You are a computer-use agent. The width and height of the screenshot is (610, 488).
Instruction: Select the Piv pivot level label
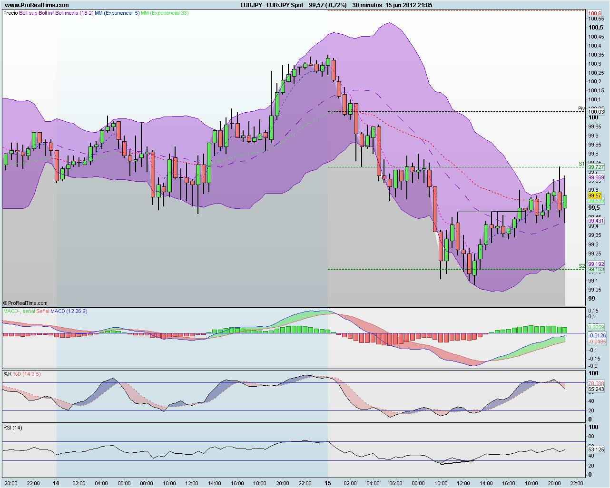tap(580, 108)
